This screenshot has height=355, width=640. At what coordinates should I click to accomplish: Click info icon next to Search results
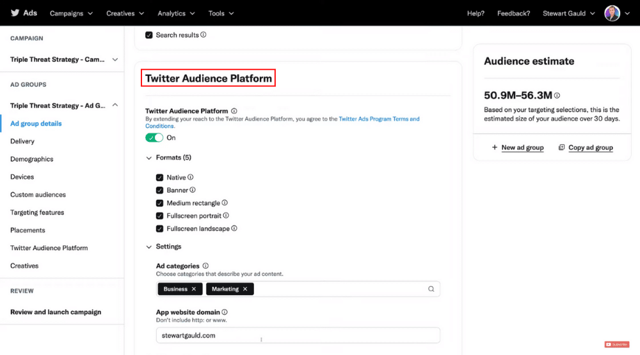point(204,34)
